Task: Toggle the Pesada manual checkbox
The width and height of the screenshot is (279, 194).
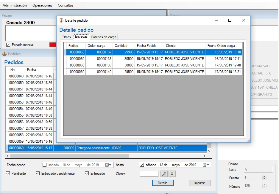Action: pos(8,45)
